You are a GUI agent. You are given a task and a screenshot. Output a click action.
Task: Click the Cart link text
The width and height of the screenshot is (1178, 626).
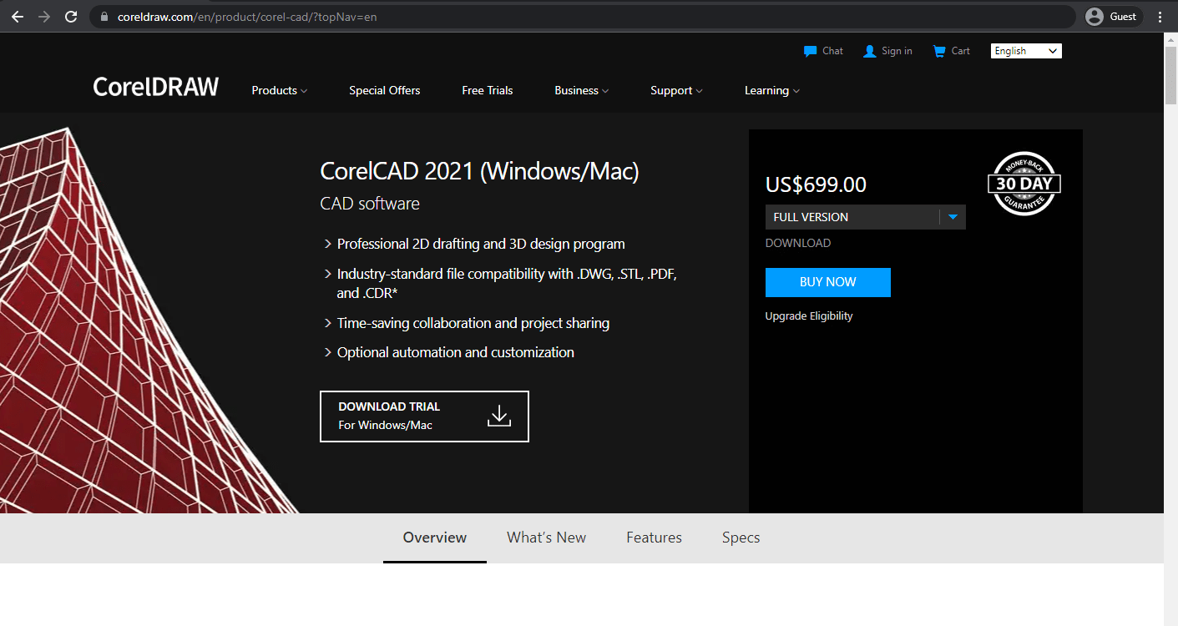[x=961, y=51]
